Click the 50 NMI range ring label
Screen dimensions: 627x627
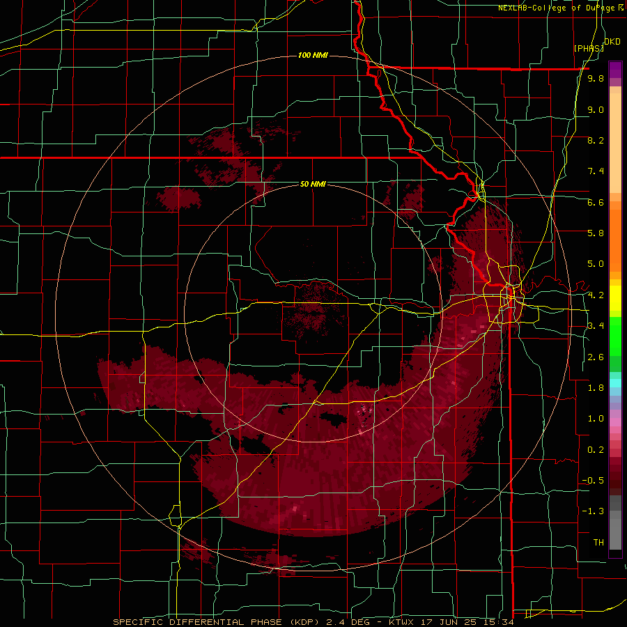tap(313, 185)
